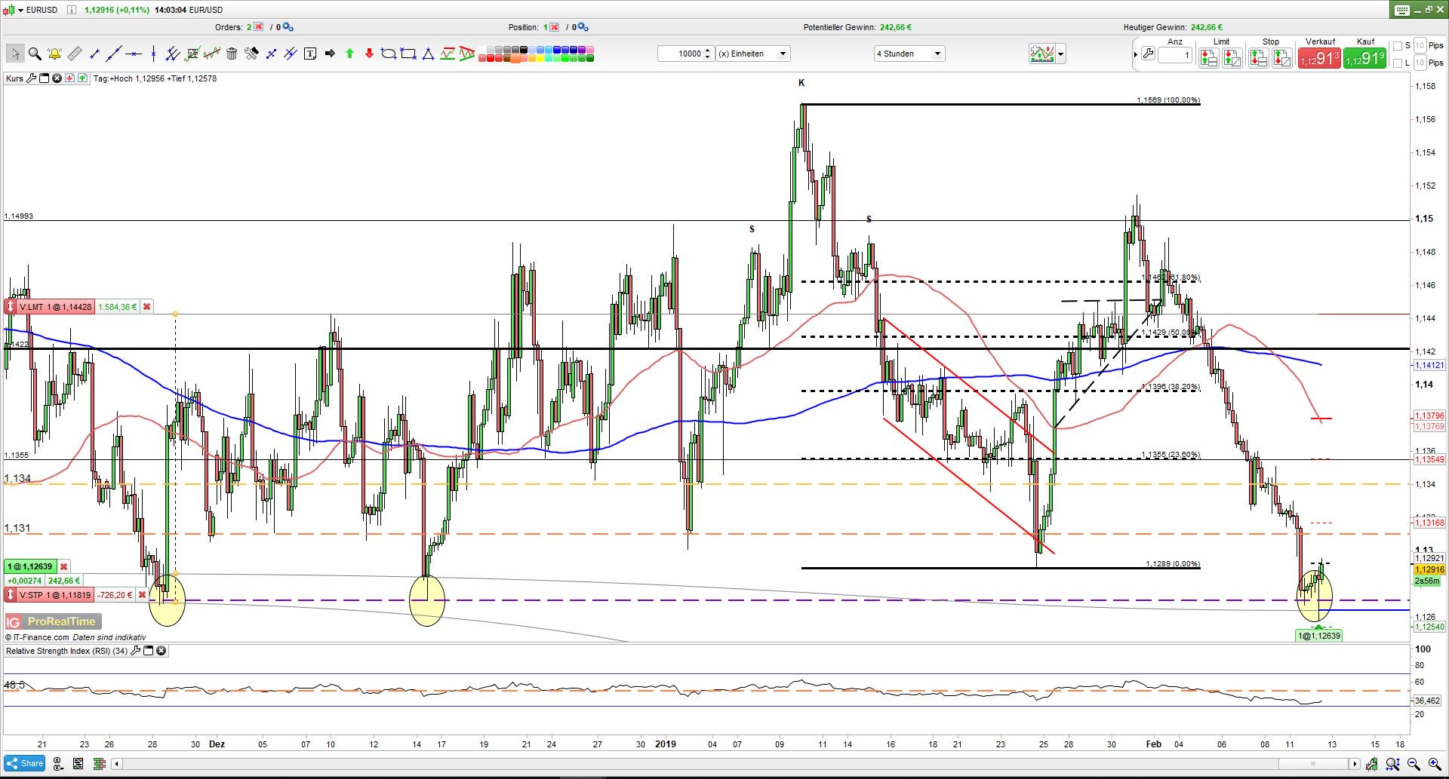
Task: Open the (x) Einheiten units dropdown
Action: pyautogui.click(x=782, y=54)
